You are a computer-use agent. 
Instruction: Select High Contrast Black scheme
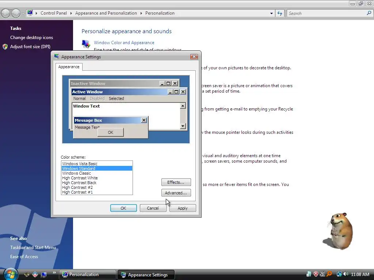(x=97, y=183)
